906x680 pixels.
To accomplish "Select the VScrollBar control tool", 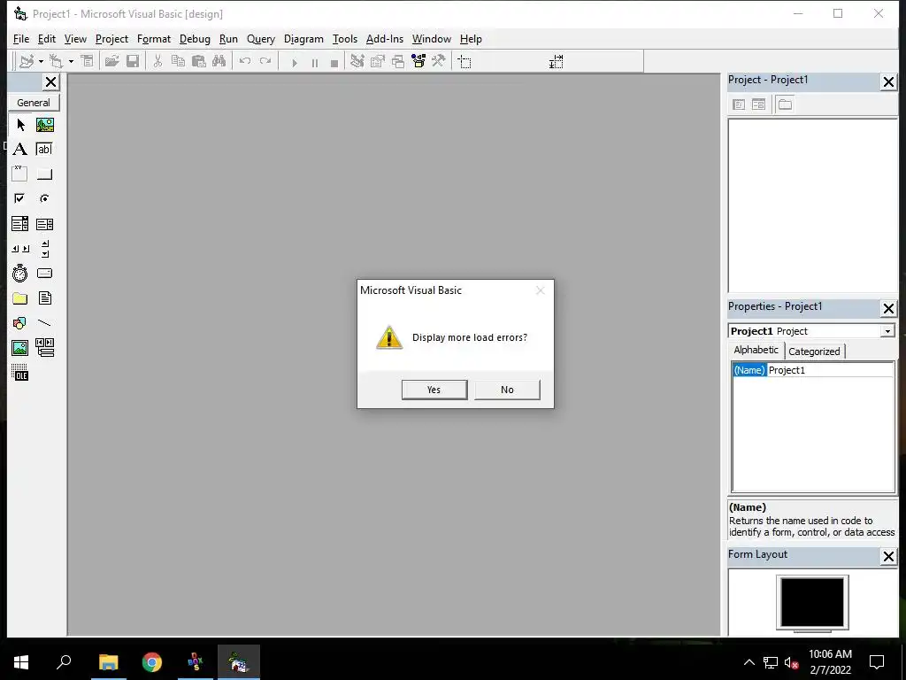I will coord(44,249).
